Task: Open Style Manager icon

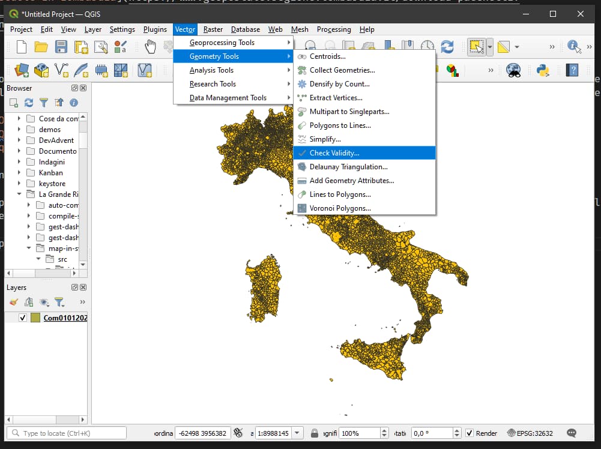Action: (120, 47)
